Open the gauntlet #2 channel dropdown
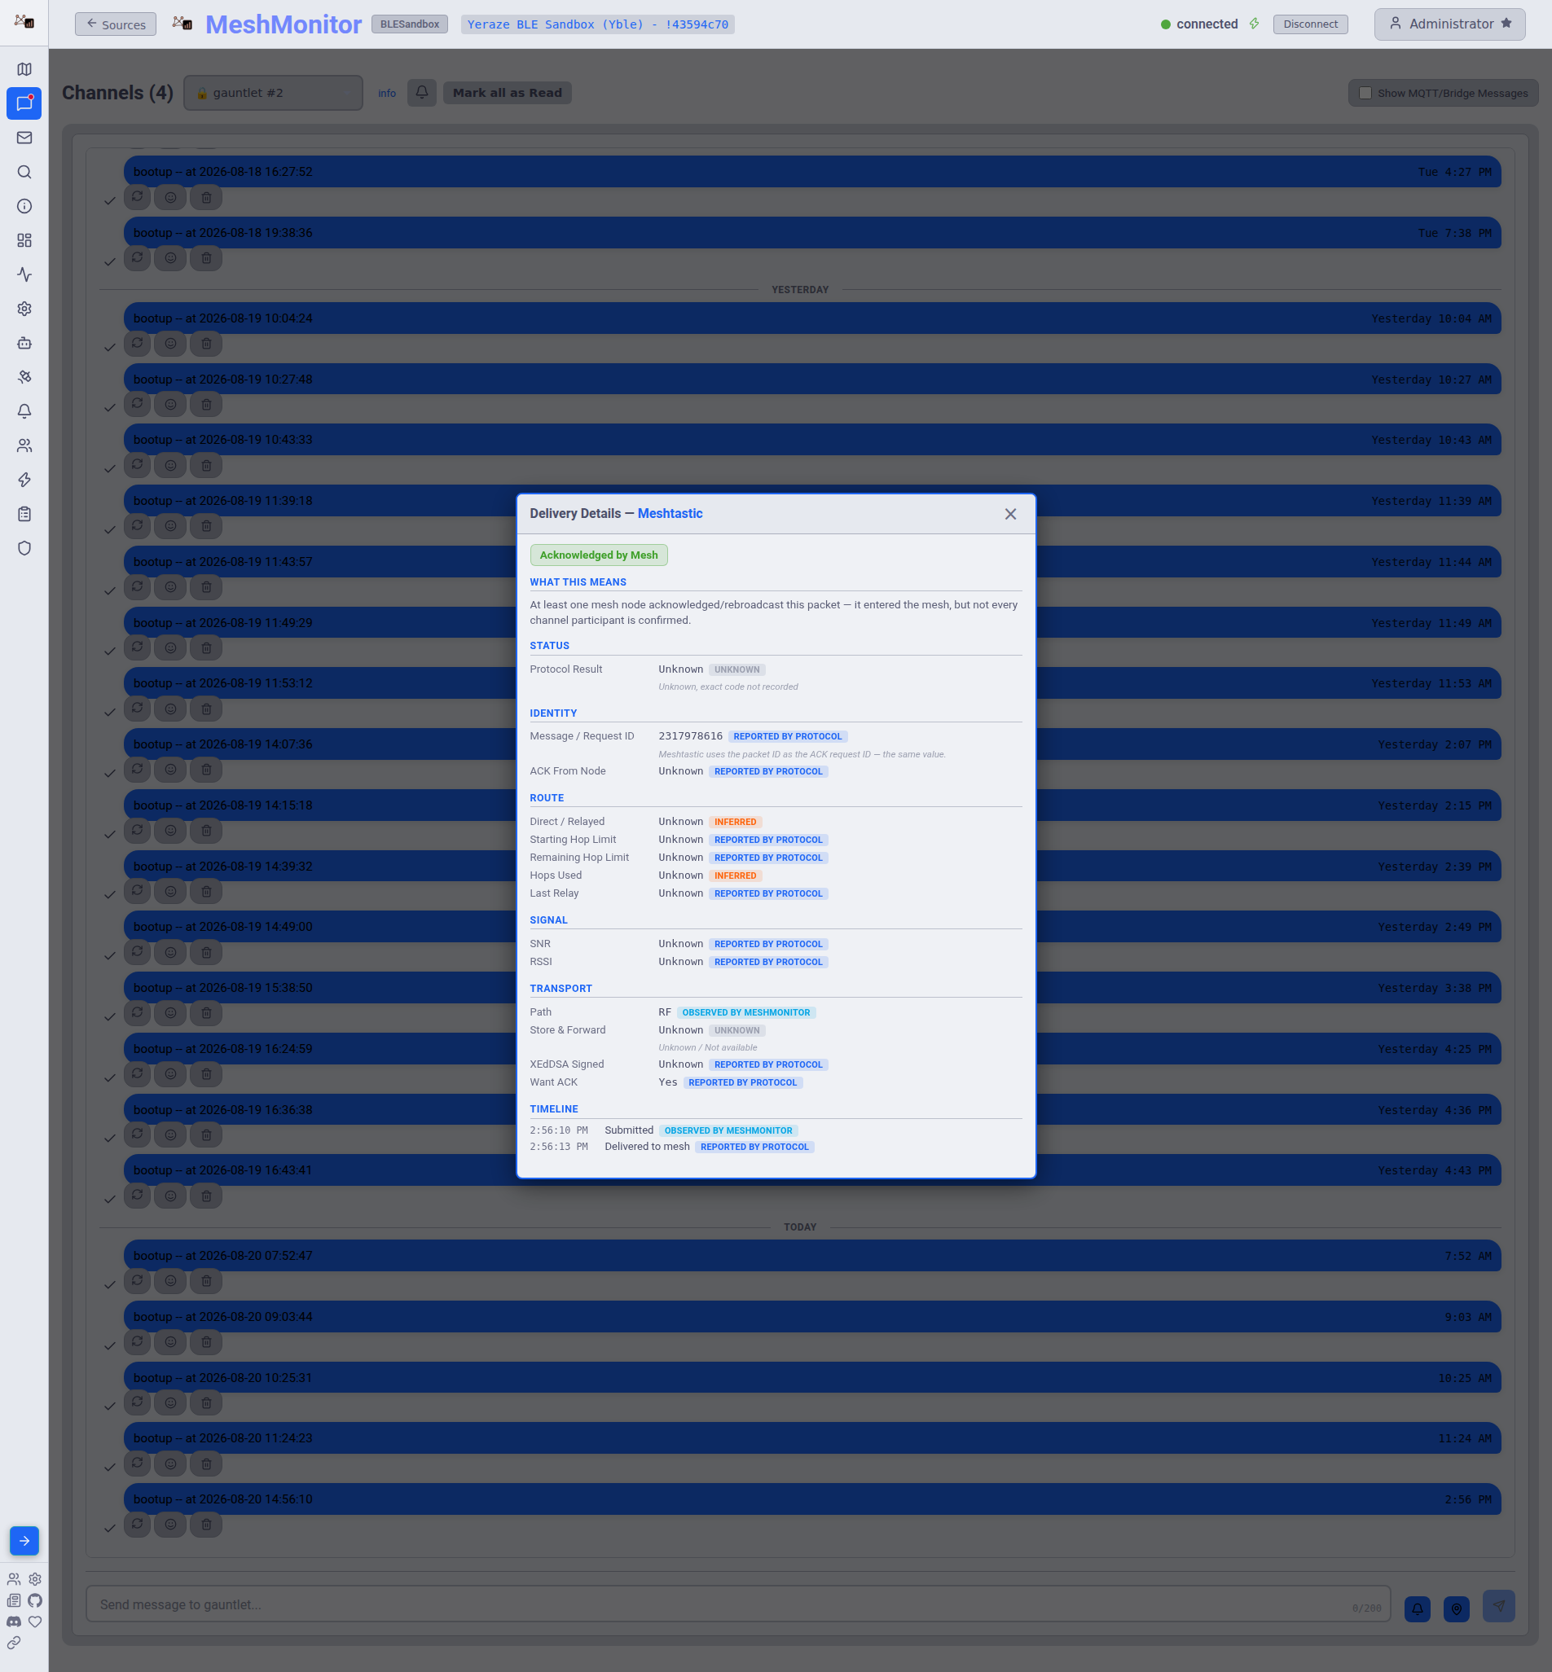Image resolution: width=1552 pixels, height=1672 pixels. (x=273, y=93)
